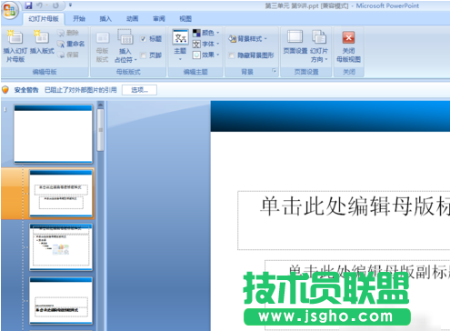The width and height of the screenshot is (450, 331).
Task: Click the master subtitle placeholder
Action: click(357, 295)
